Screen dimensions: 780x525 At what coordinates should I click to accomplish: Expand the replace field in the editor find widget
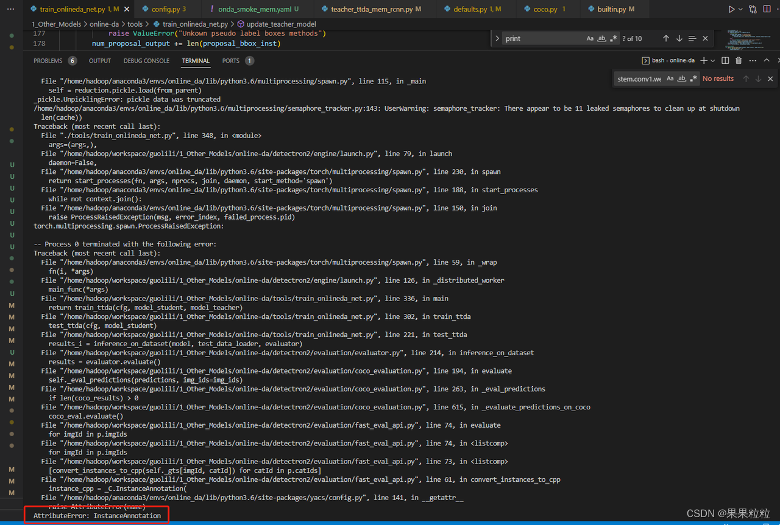coord(497,38)
